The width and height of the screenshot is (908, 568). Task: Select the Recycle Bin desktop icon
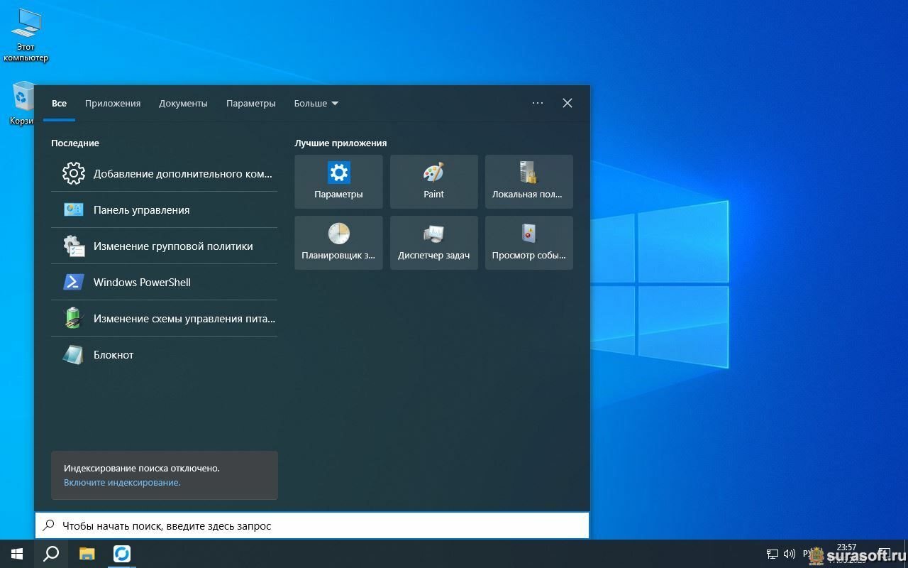click(x=23, y=104)
